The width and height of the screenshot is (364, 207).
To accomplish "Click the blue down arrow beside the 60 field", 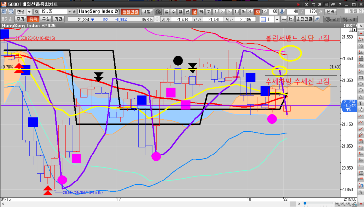I will coord(282,12).
